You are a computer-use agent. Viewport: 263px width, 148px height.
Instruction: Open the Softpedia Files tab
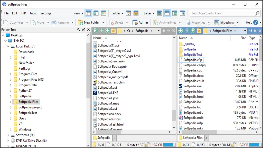pos(191,138)
